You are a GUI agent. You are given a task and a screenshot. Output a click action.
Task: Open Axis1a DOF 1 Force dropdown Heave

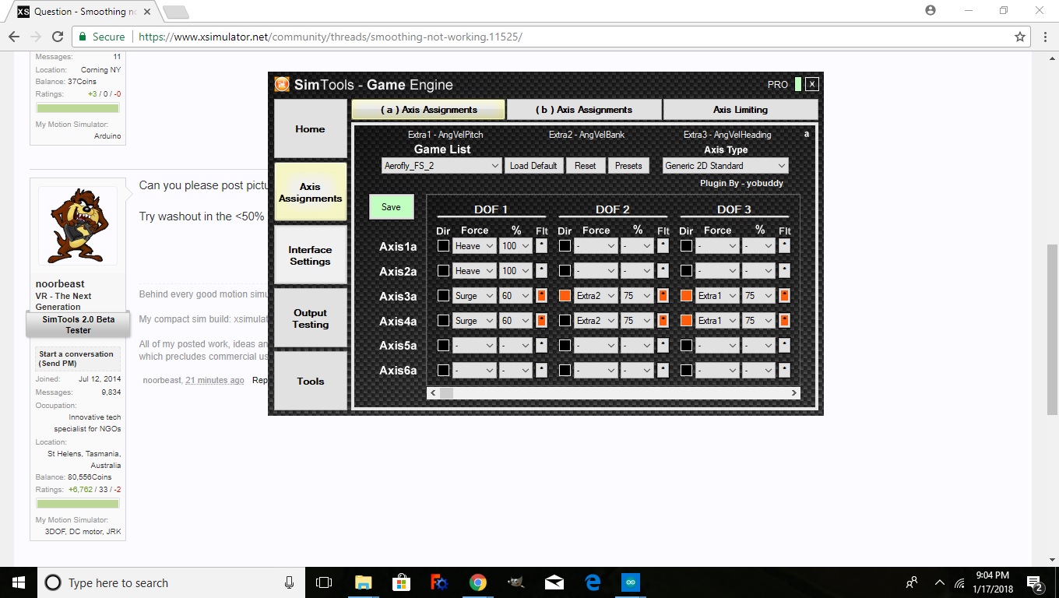point(474,246)
